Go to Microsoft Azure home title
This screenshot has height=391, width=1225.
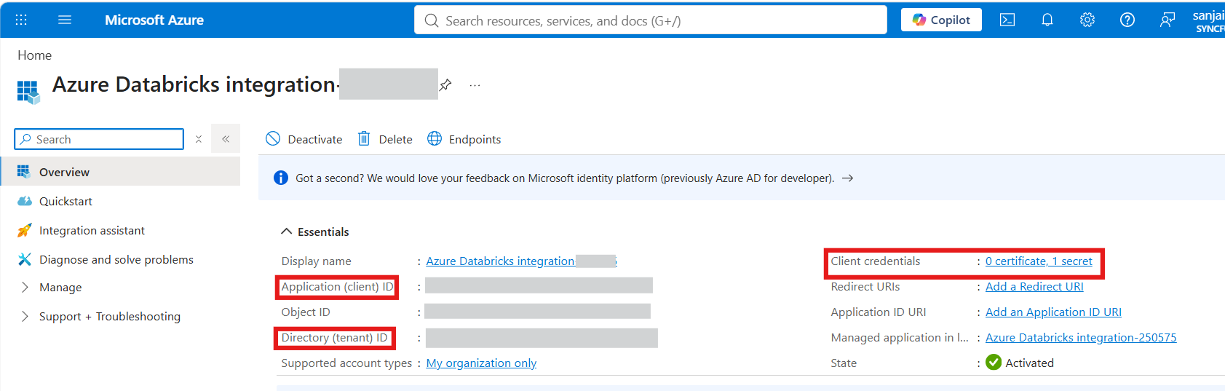(154, 20)
